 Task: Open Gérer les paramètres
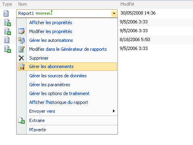[50, 85]
